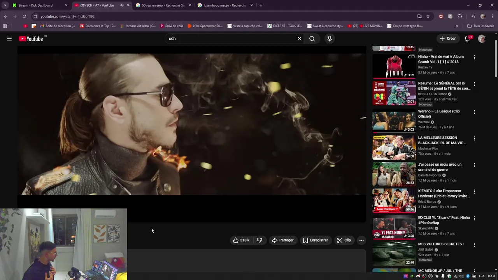Open the NVIDIA tray icon
This screenshot has height=280, width=498.
[x=412, y=276]
